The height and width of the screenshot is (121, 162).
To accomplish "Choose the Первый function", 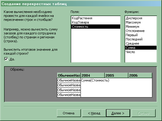I will pos(141,35).
